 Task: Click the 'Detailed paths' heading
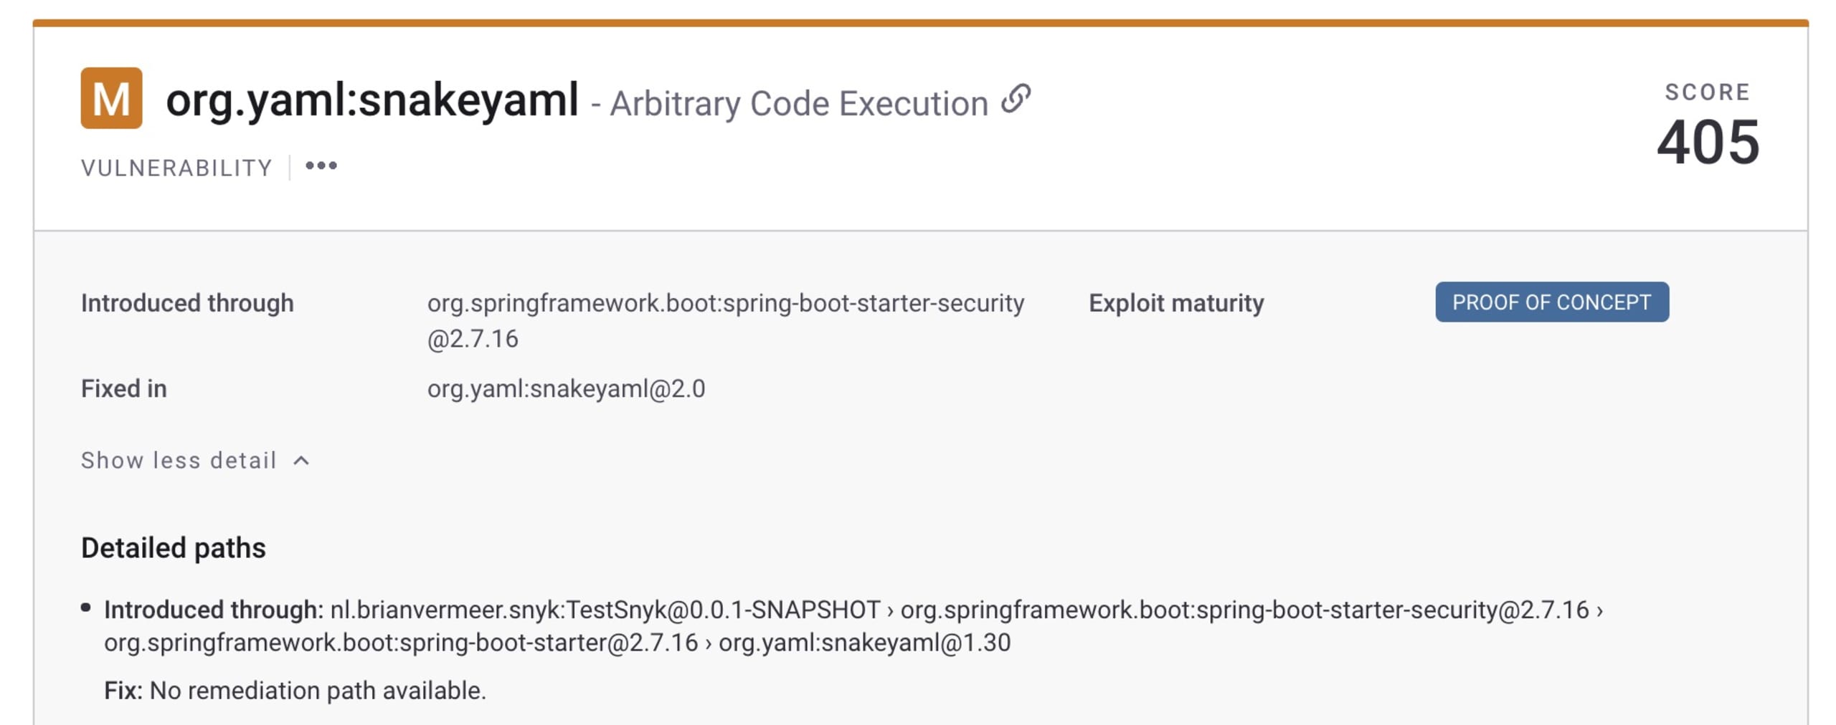173,548
